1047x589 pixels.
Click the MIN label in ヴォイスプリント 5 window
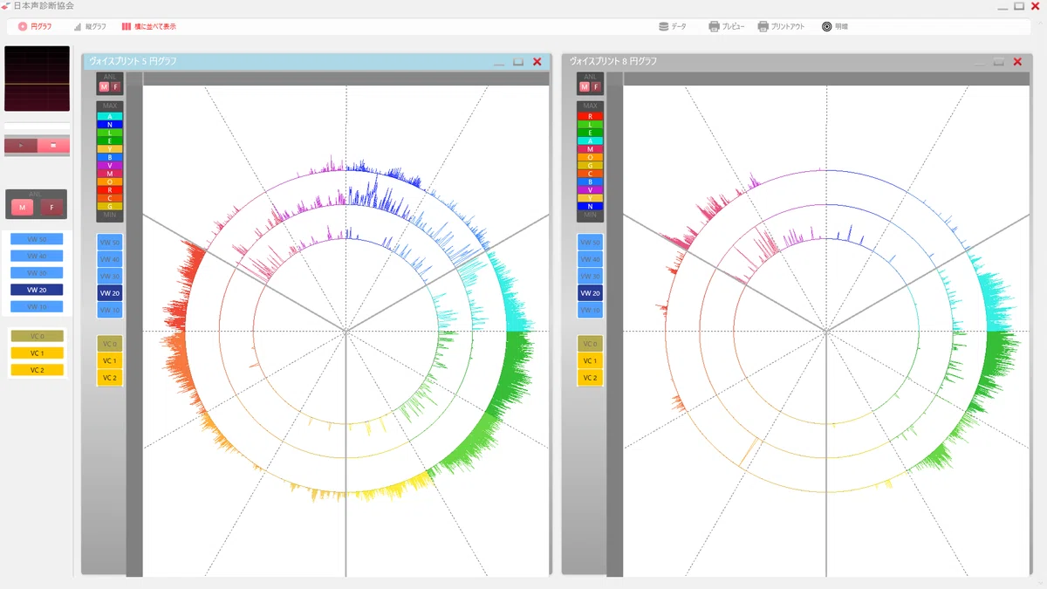pyautogui.click(x=110, y=215)
